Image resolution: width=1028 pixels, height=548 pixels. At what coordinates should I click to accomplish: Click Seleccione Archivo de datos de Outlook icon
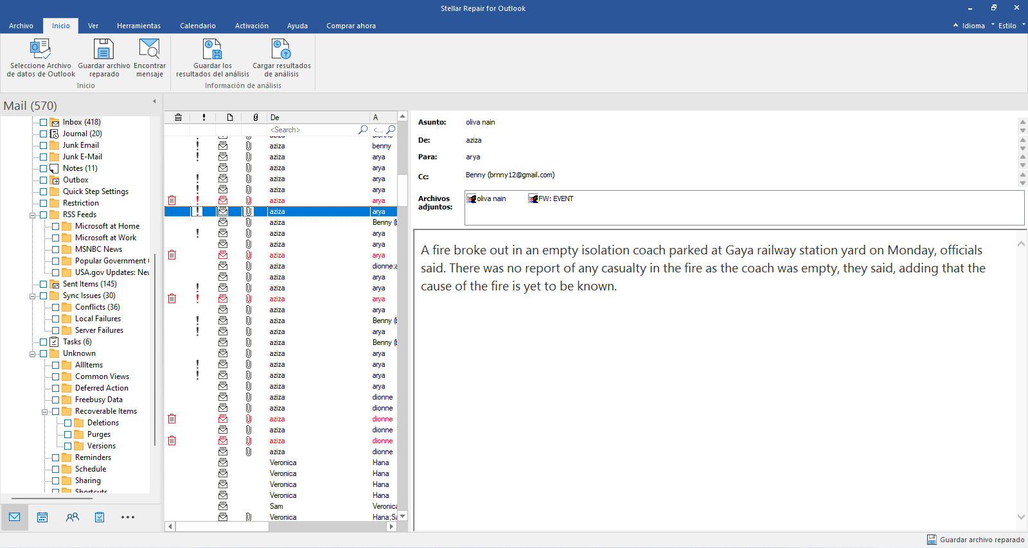40,49
